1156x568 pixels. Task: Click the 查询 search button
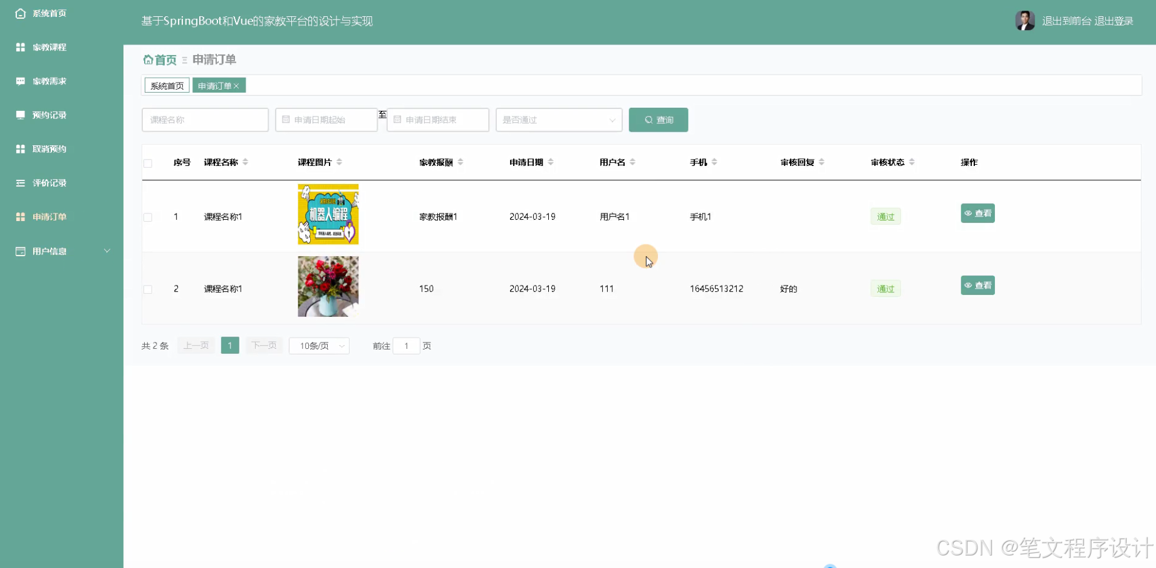pos(658,120)
